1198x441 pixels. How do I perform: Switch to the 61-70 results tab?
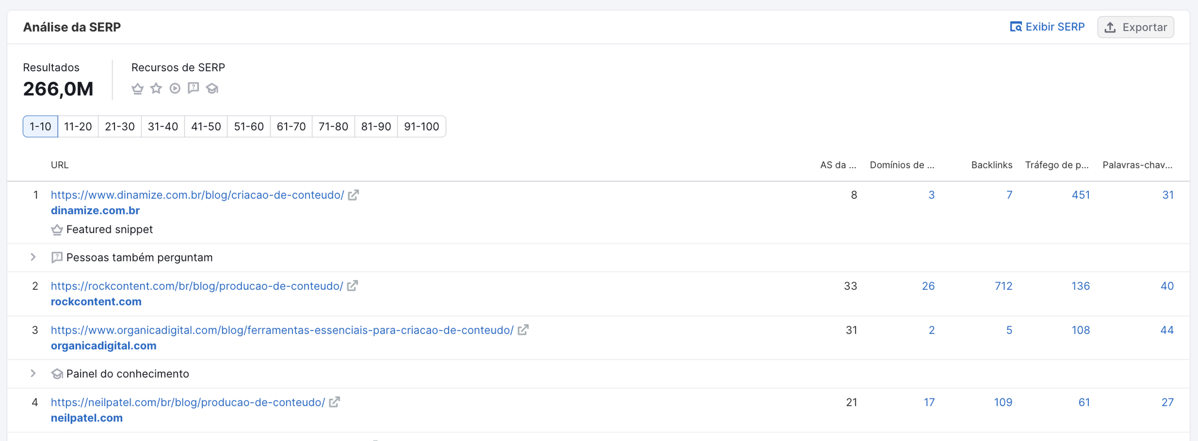click(291, 126)
